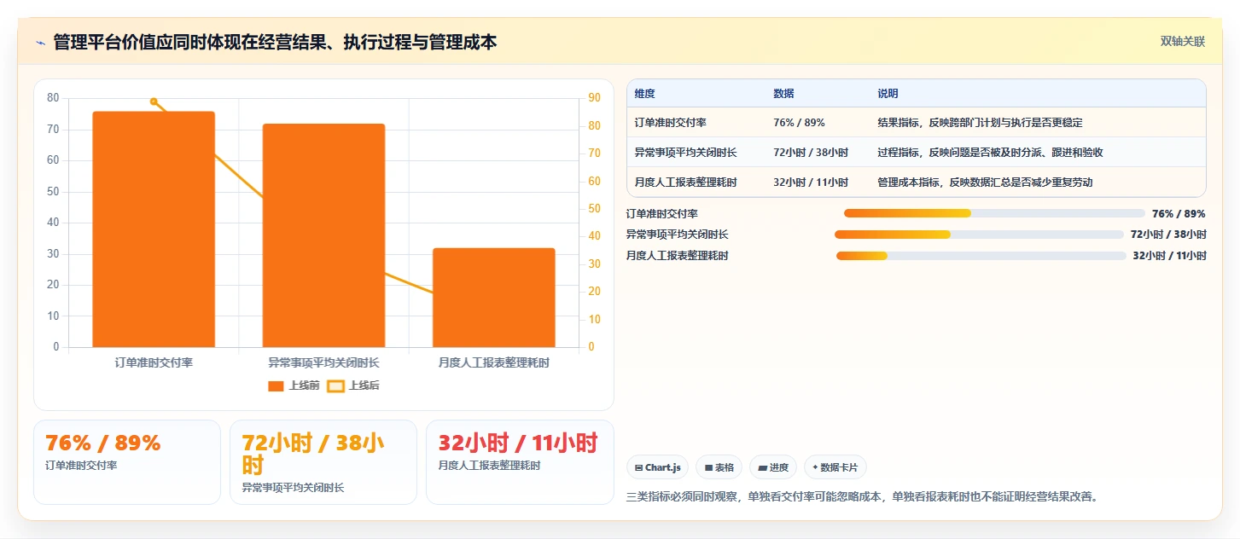Click the lightning icon beside the title
This screenshot has height=539, width=1240.
coord(41,43)
